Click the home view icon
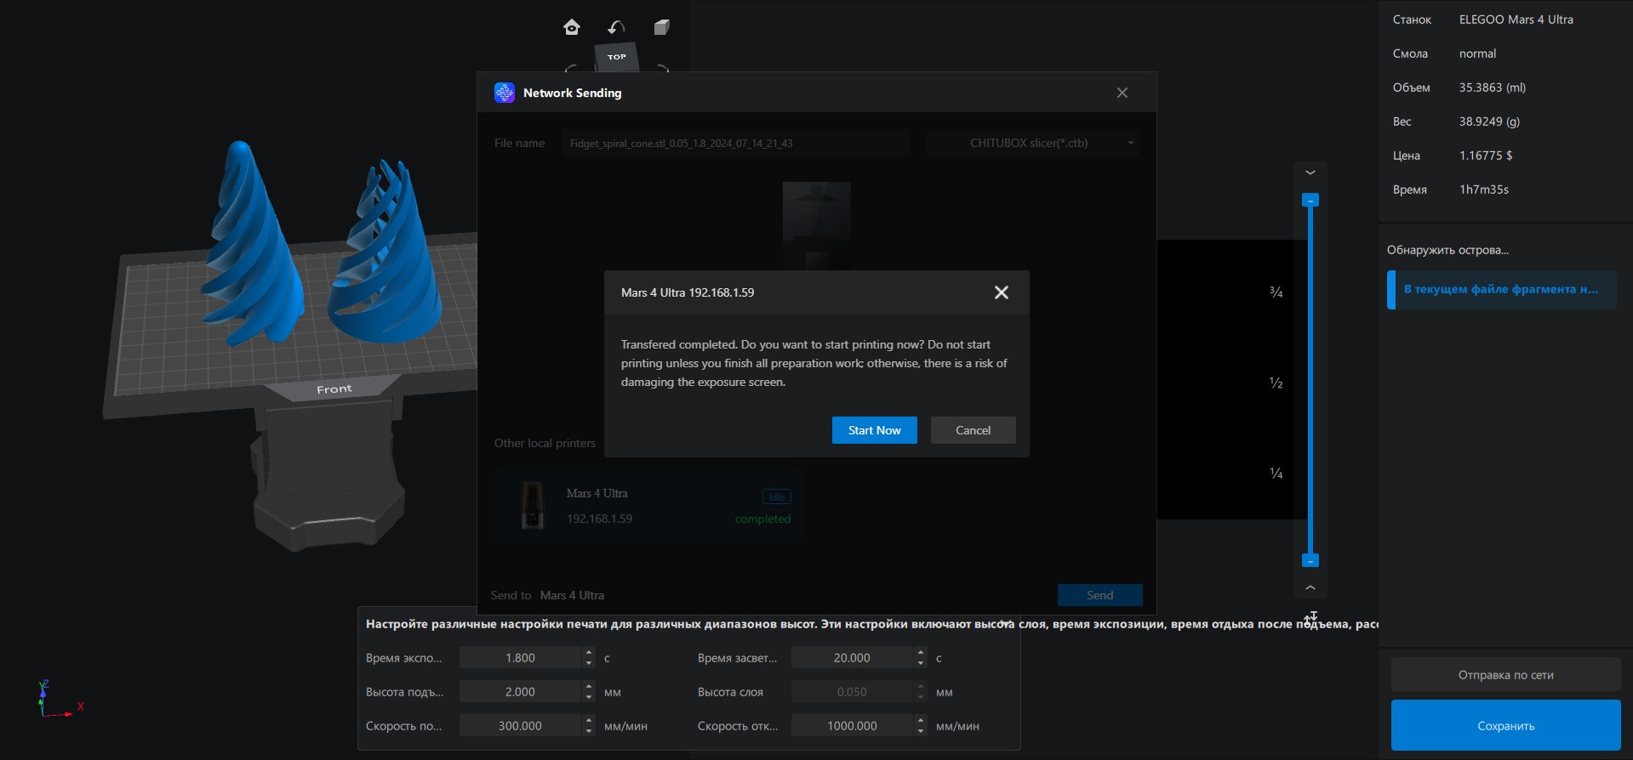 click(572, 27)
